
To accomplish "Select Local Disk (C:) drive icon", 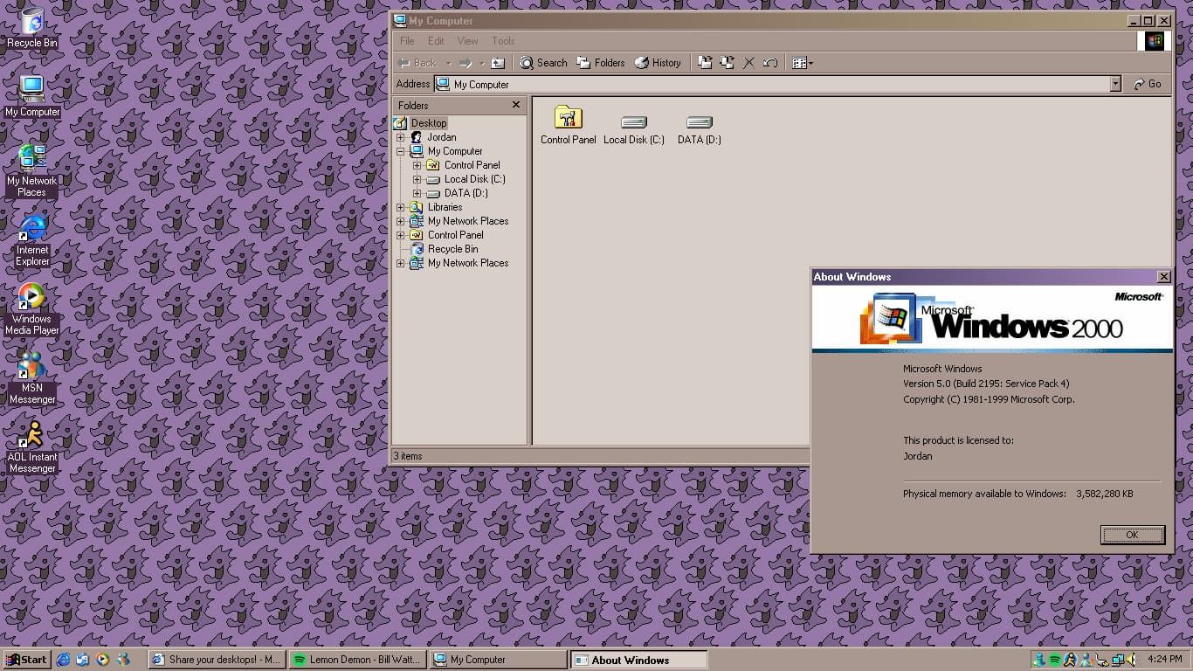I will point(634,129).
